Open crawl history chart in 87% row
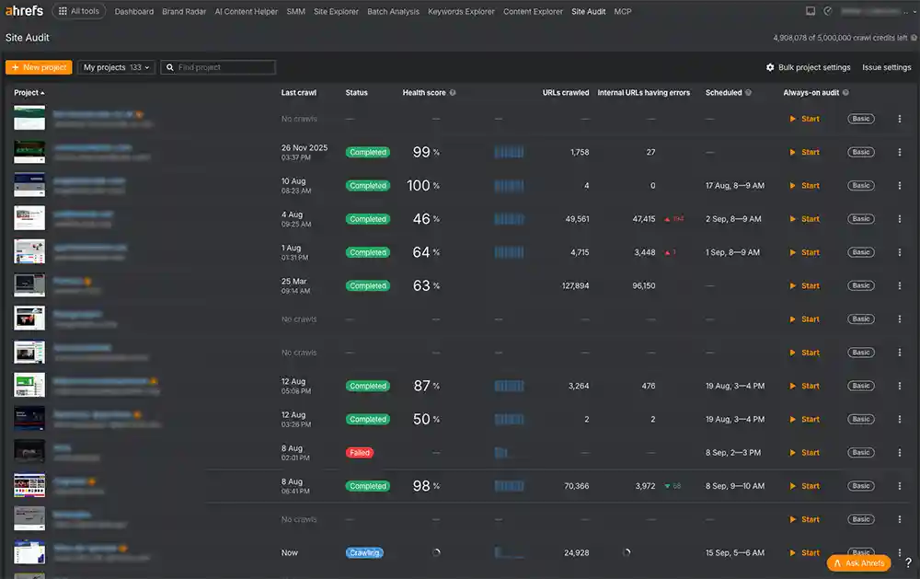 pos(509,386)
